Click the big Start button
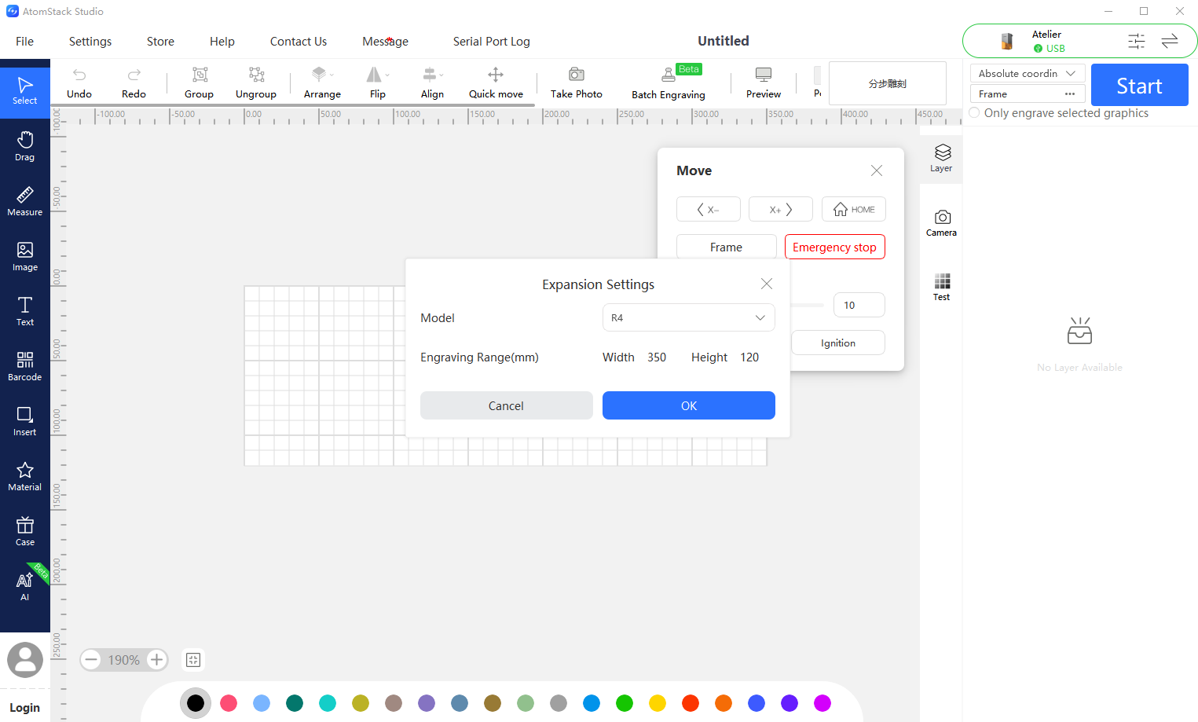 1139,85
